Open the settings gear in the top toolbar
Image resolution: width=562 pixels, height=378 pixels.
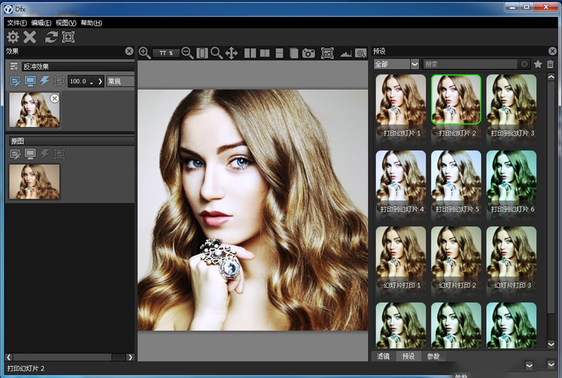click(x=12, y=37)
